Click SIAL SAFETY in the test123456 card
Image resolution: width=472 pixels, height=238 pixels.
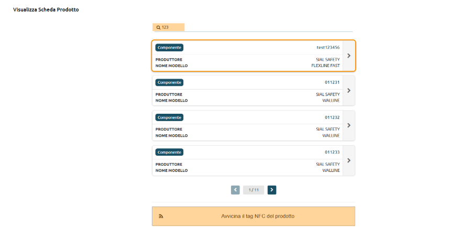(328, 59)
